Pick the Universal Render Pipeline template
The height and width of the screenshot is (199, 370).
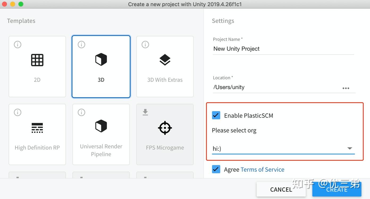(x=101, y=134)
